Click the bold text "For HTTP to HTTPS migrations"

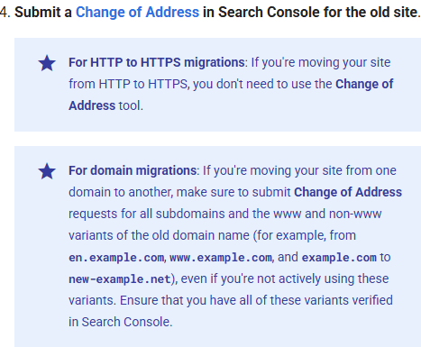click(157, 62)
